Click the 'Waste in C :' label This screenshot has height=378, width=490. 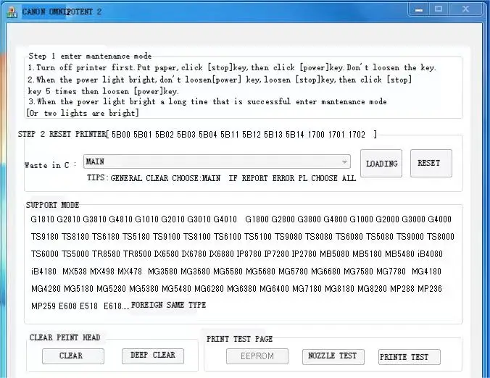pyautogui.click(x=50, y=165)
